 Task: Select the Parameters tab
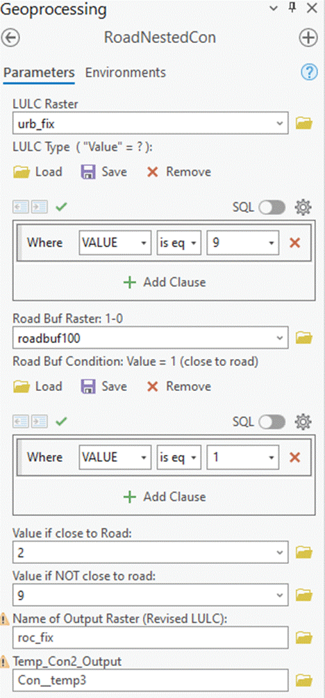[x=39, y=72]
